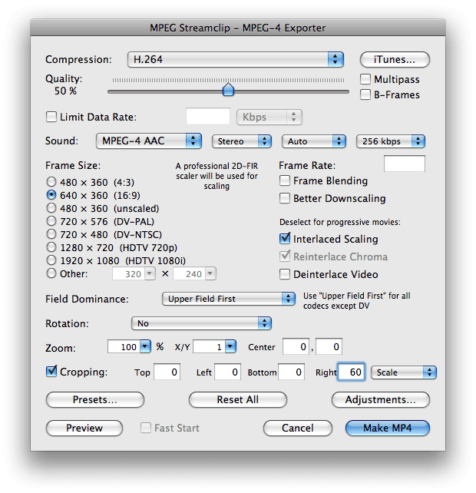Click the Limit Data Rate value field
476x493 pixels.
pyautogui.click(x=208, y=117)
